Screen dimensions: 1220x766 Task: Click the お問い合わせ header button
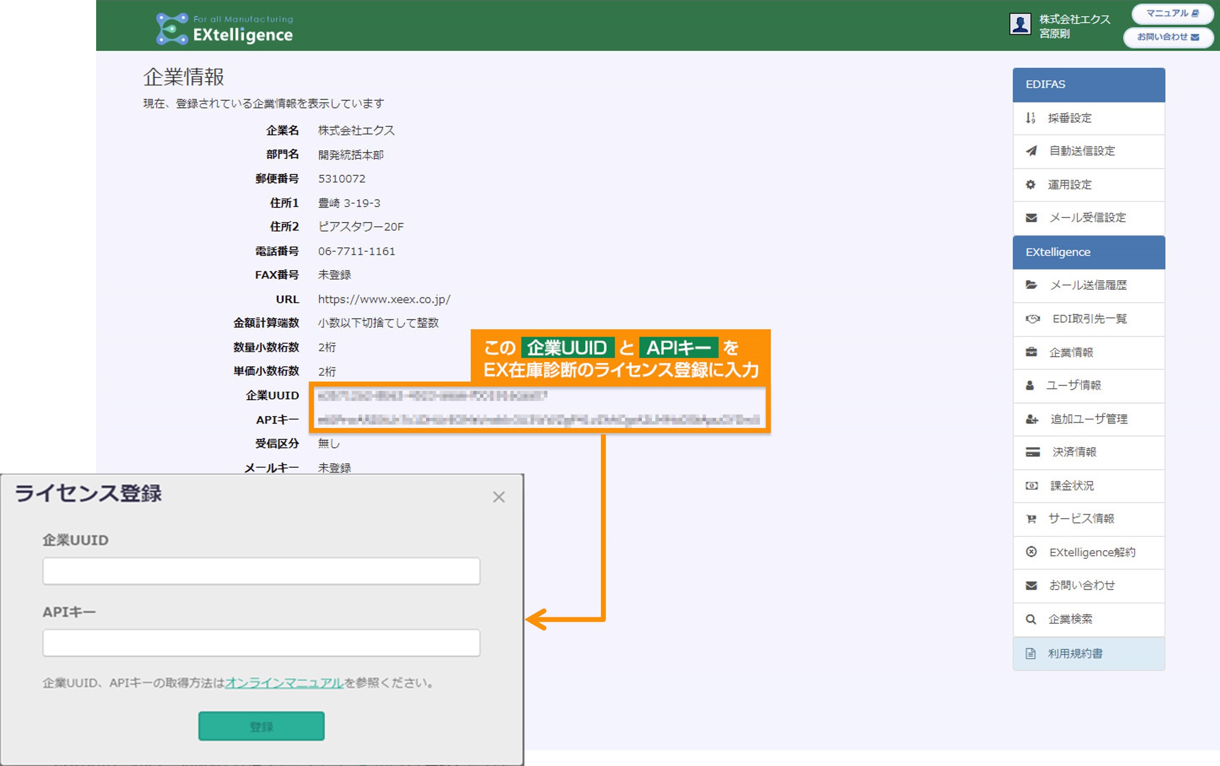tap(1168, 37)
